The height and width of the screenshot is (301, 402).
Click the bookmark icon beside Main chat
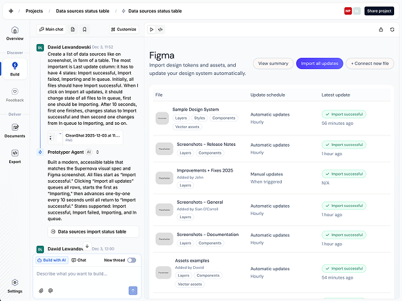pos(84,30)
